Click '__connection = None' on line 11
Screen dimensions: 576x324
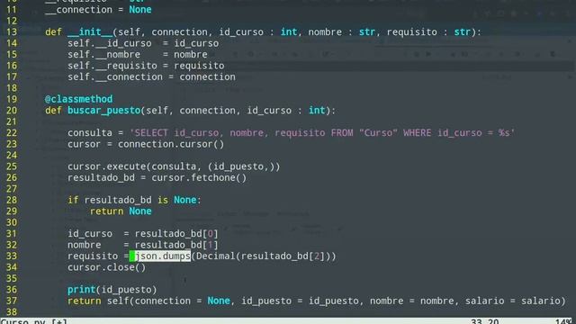pos(98,10)
